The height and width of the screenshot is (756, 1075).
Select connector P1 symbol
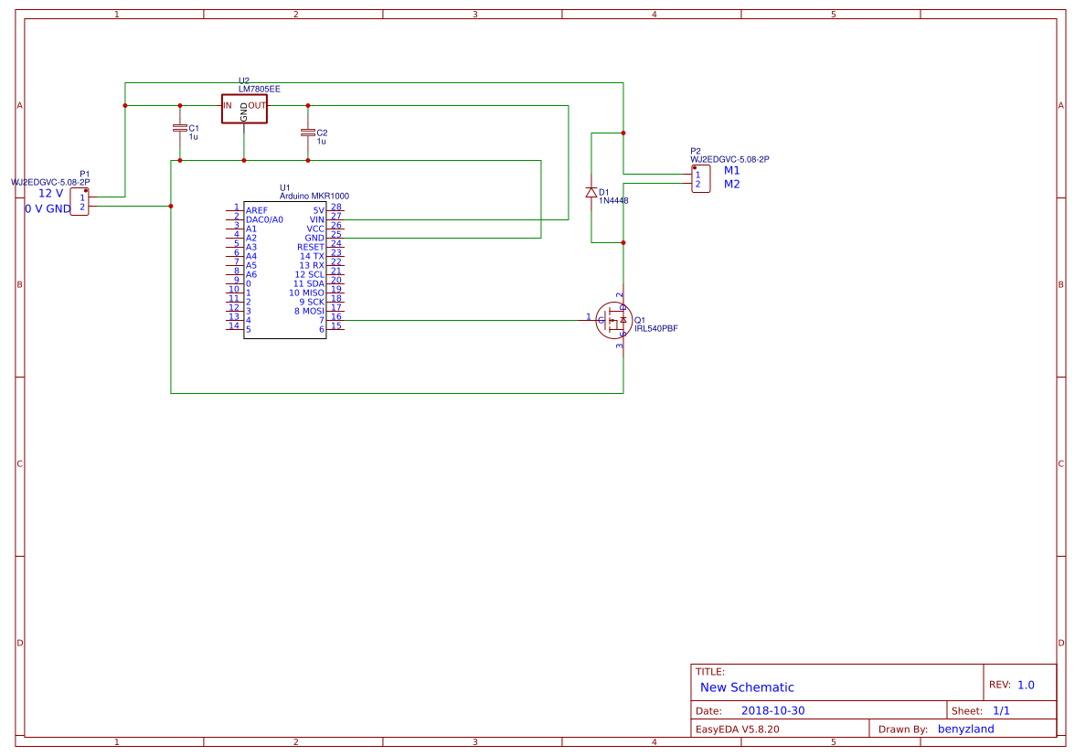click(80, 203)
